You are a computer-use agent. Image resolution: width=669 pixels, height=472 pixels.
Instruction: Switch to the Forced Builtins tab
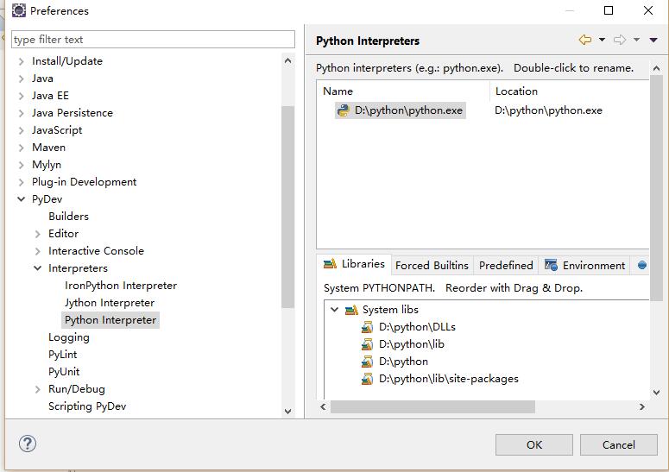pyautogui.click(x=432, y=265)
